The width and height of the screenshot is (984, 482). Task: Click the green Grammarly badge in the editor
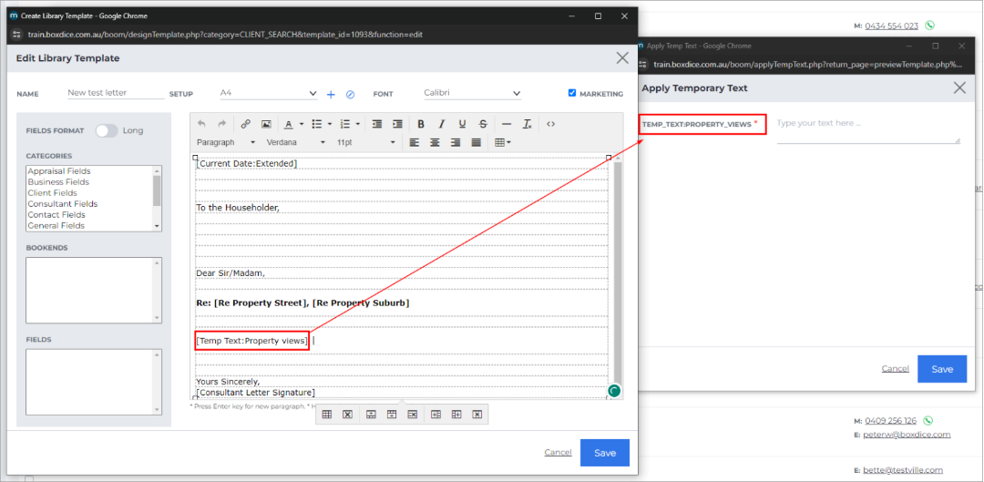(x=614, y=391)
